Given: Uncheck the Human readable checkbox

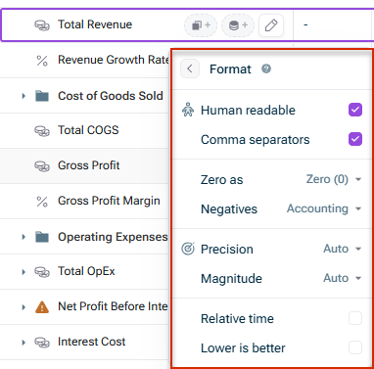Looking at the screenshot, I should click(355, 110).
